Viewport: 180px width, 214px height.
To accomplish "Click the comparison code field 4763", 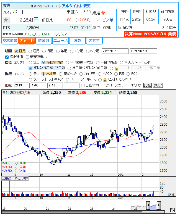I will coord(38,85).
